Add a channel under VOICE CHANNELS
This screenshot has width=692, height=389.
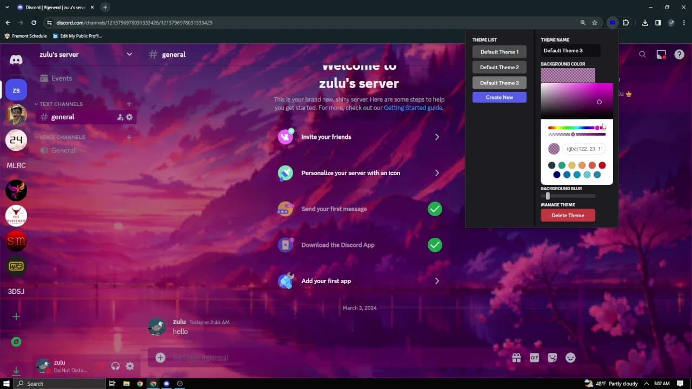point(129,137)
